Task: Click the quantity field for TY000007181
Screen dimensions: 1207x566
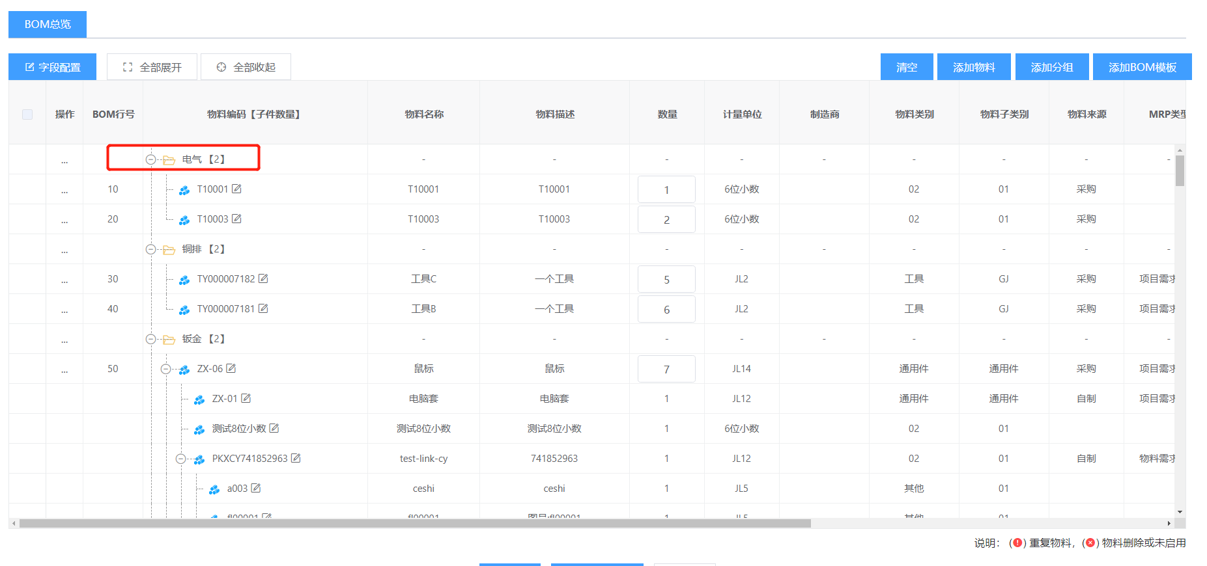Action: pyautogui.click(x=666, y=310)
